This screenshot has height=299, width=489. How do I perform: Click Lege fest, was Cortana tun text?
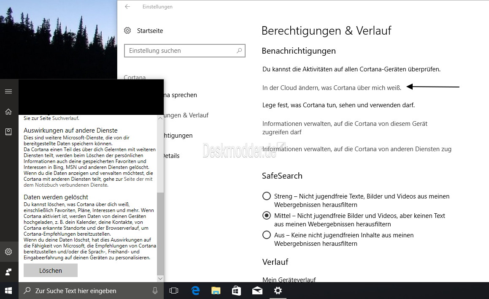pos(338,105)
